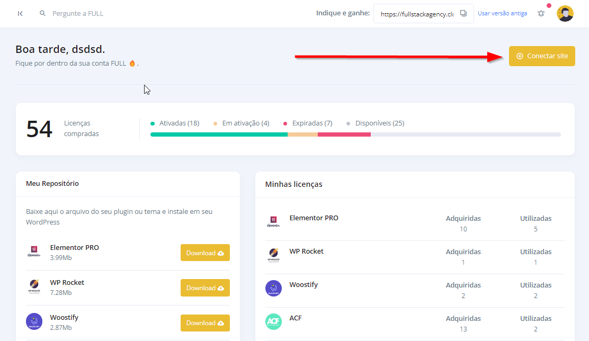Image resolution: width=589 pixels, height=341 pixels.
Task: Open notifications with the bell icon
Action: [541, 14]
